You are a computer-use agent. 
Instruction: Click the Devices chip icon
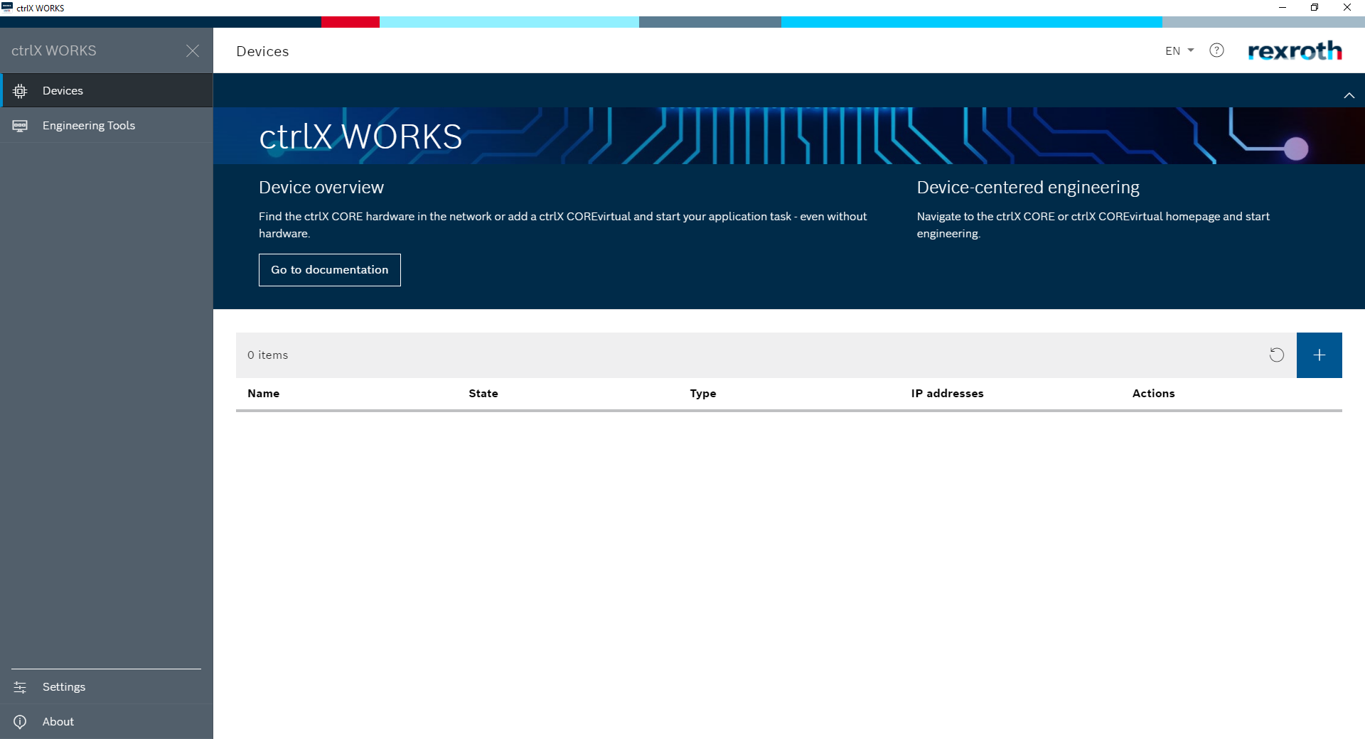tap(20, 90)
